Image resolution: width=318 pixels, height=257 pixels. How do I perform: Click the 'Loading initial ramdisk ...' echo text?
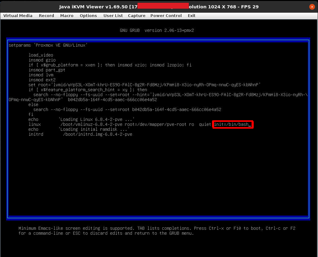click(94, 129)
